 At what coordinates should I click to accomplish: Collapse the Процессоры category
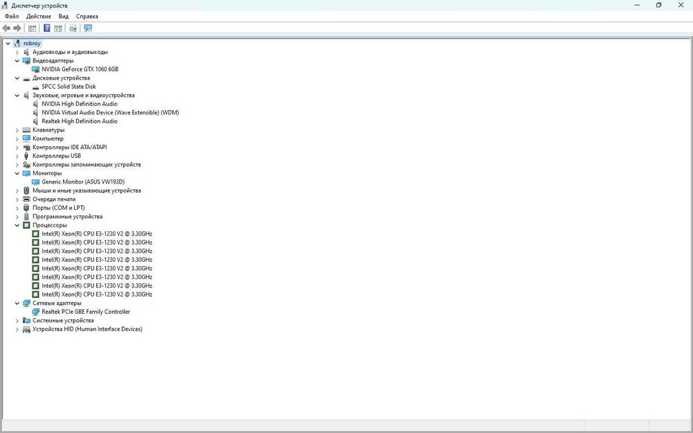(17, 225)
